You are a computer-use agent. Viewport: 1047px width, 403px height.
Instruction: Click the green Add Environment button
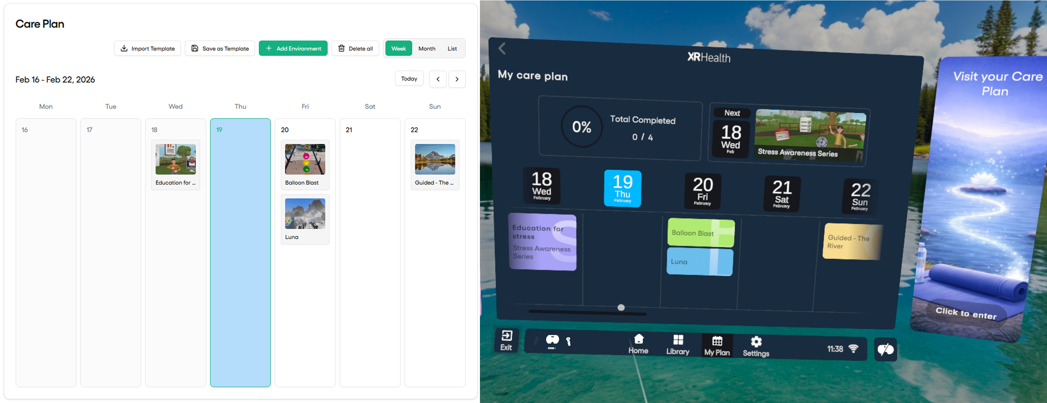point(293,48)
